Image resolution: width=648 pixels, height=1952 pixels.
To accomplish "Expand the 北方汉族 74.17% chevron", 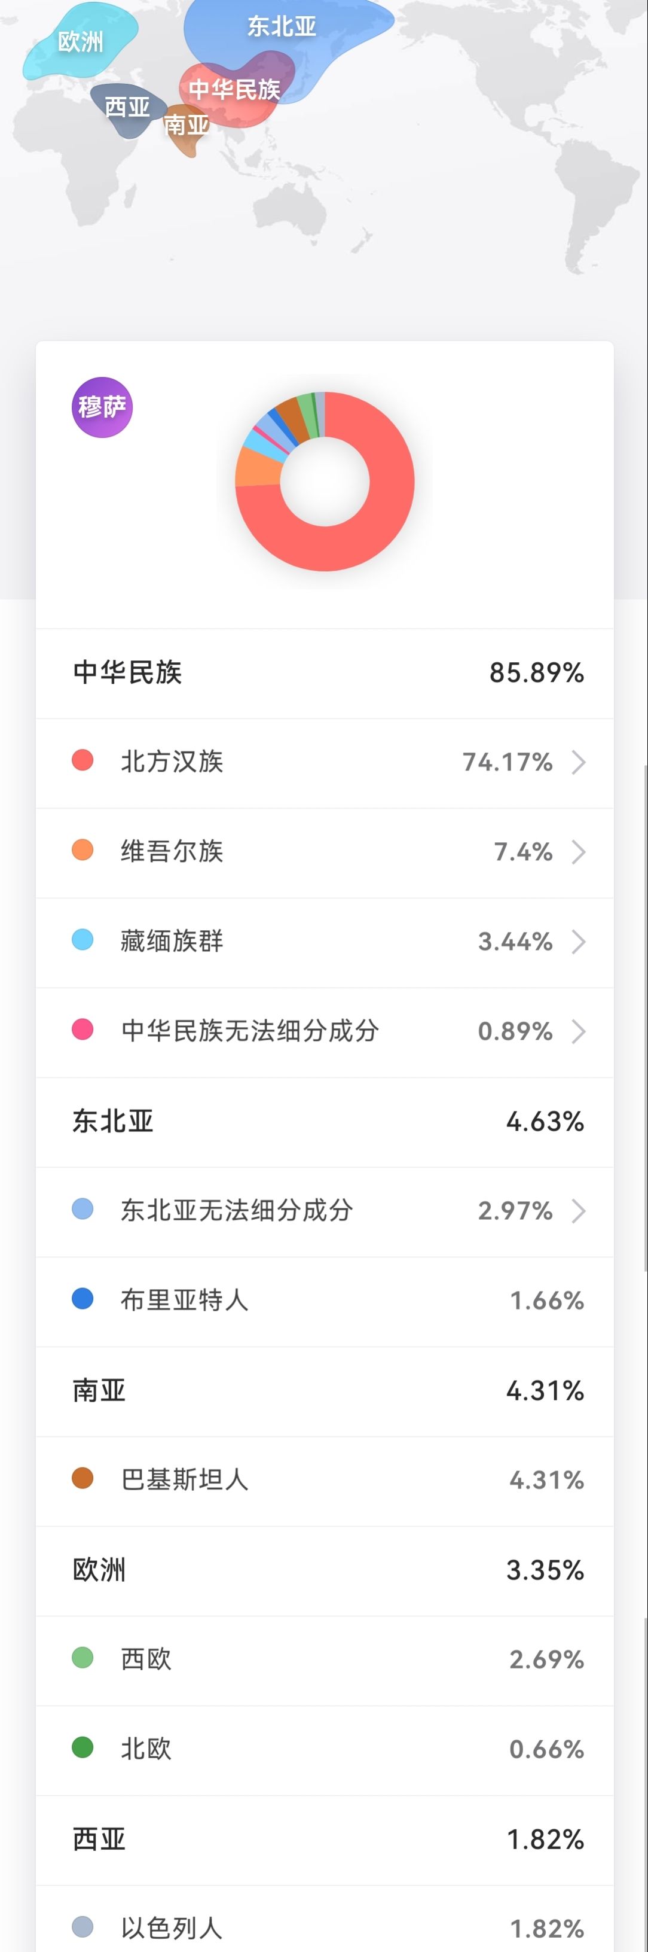I will tap(578, 762).
